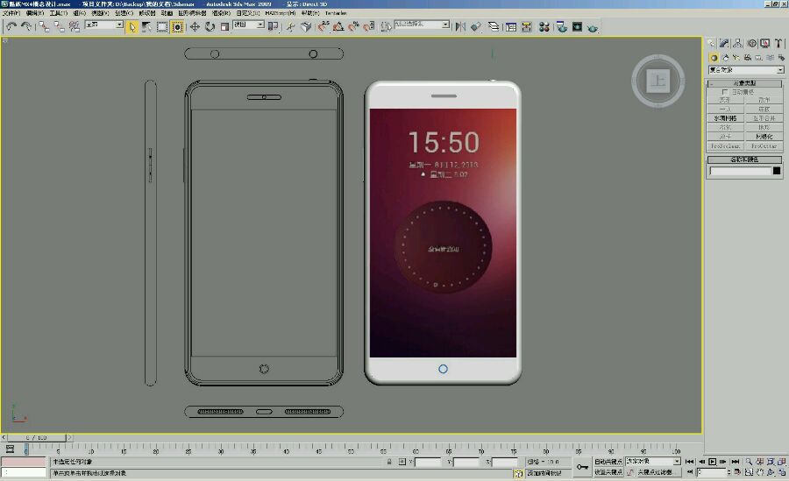Switch to the Utilities hammer tab
789x481 pixels.
[778, 44]
